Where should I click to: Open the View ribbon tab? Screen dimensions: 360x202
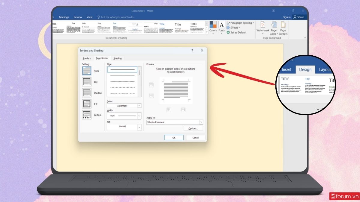pos(89,17)
